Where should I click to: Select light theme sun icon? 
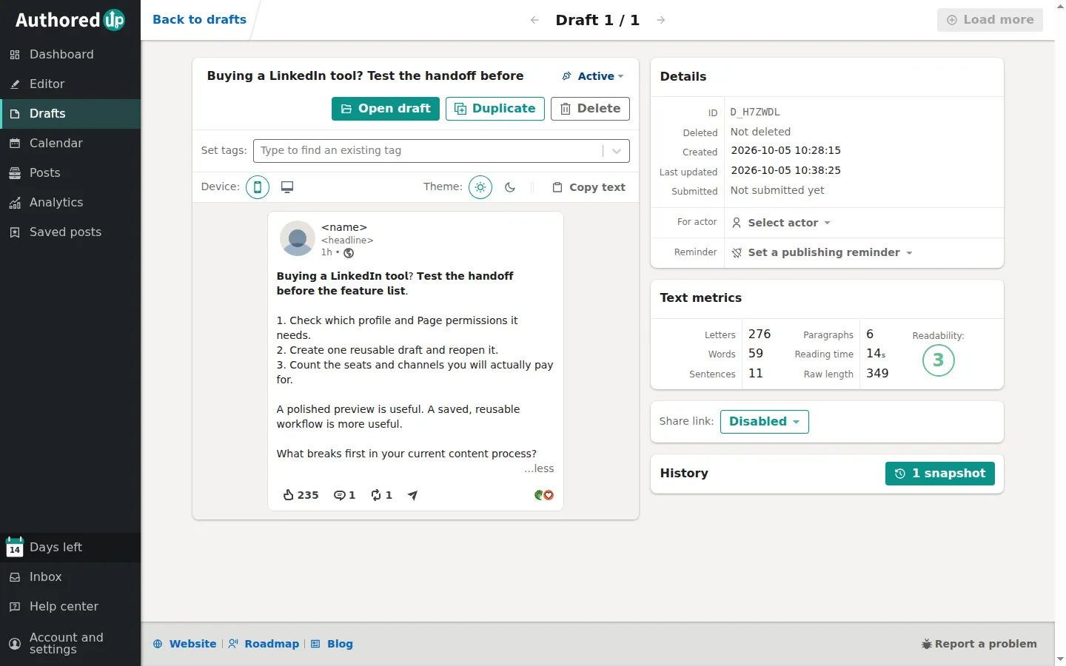point(480,187)
